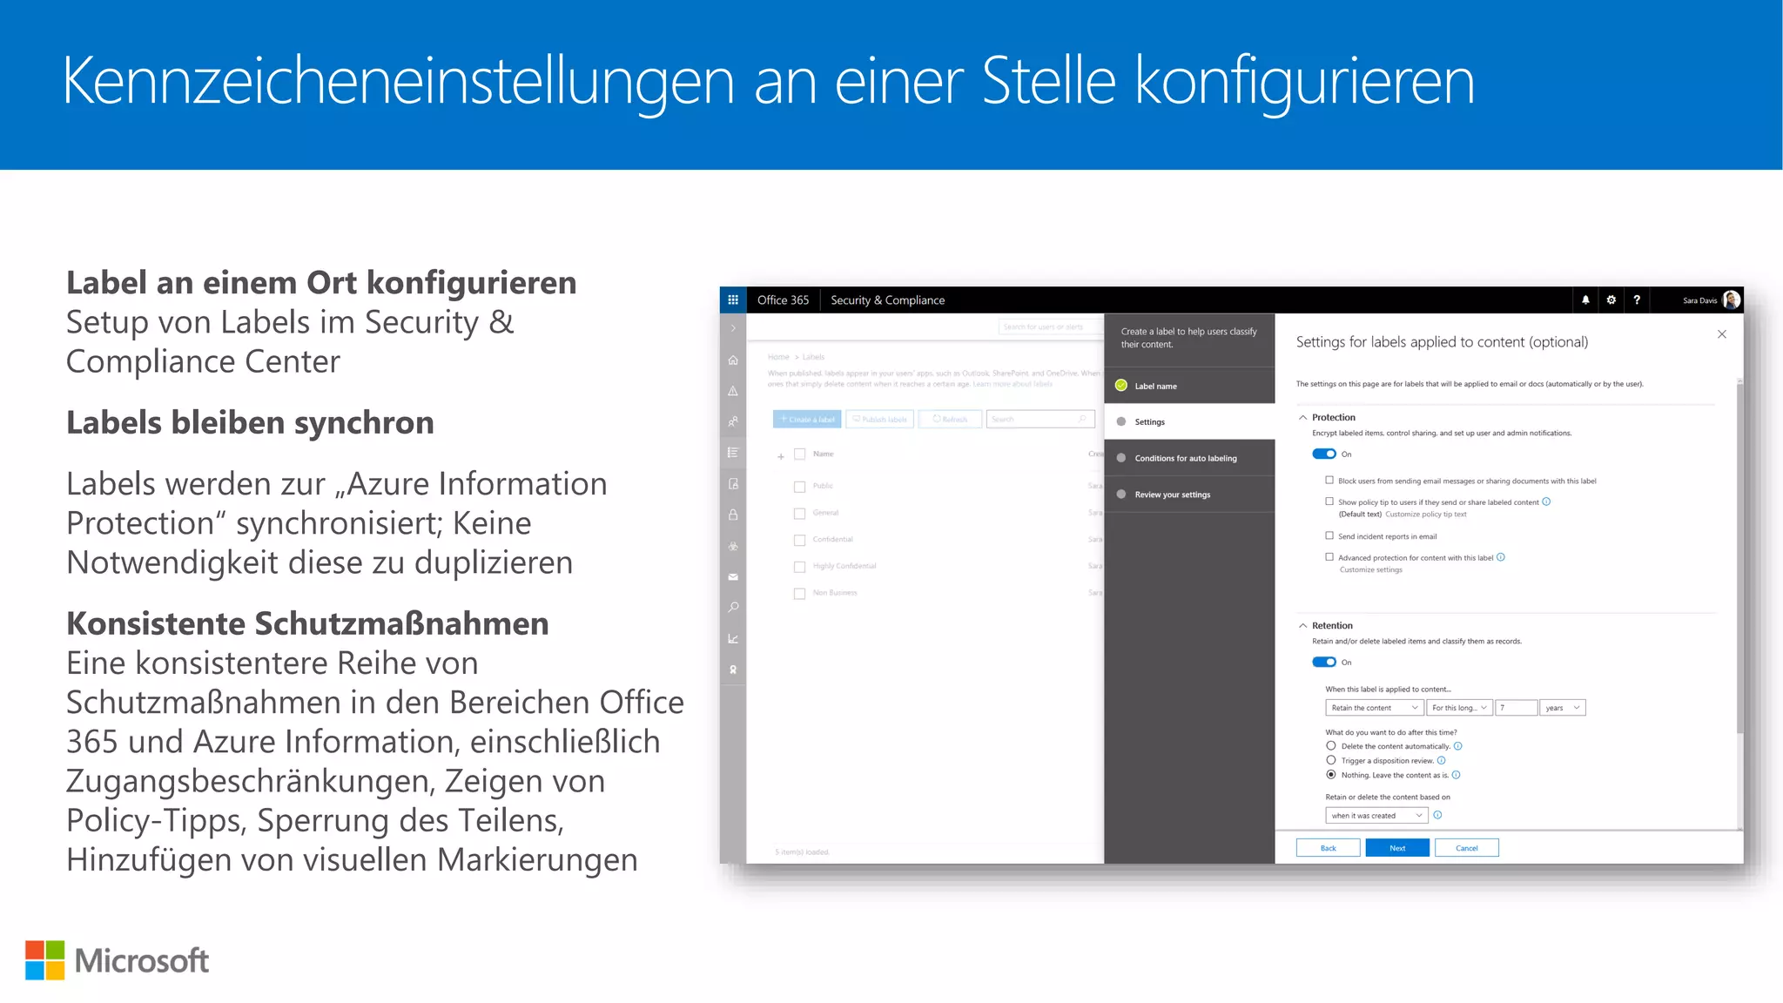Go to Review your settings step
This screenshot has width=1783, height=1003.
pyautogui.click(x=1189, y=495)
